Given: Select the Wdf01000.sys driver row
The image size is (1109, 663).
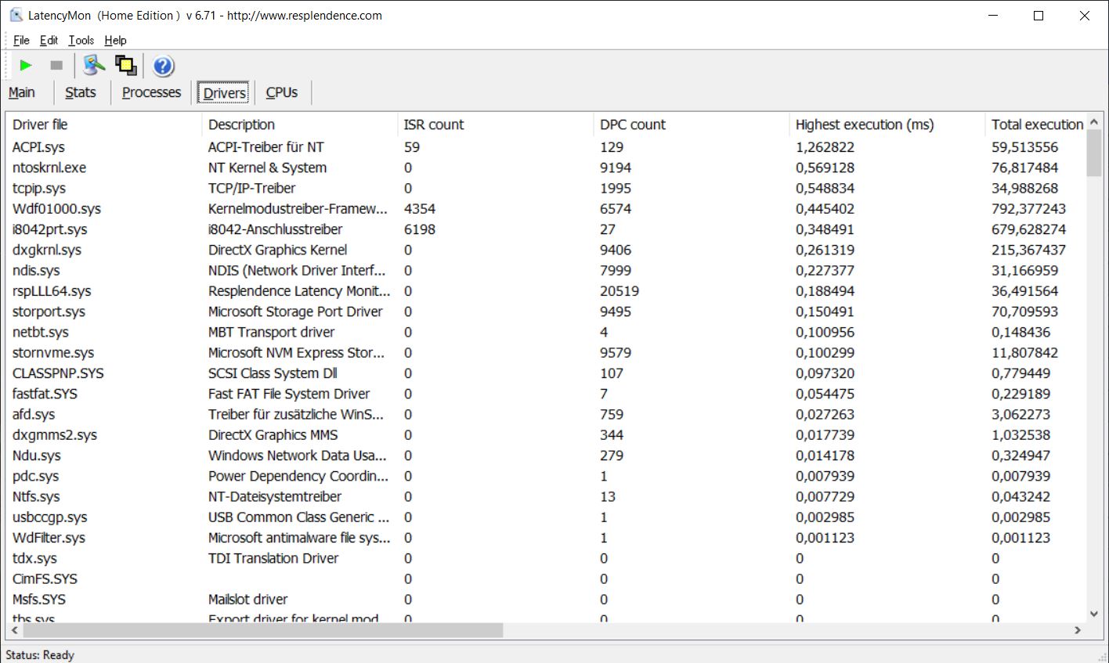Looking at the screenshot, I should [x=56, y=209].
